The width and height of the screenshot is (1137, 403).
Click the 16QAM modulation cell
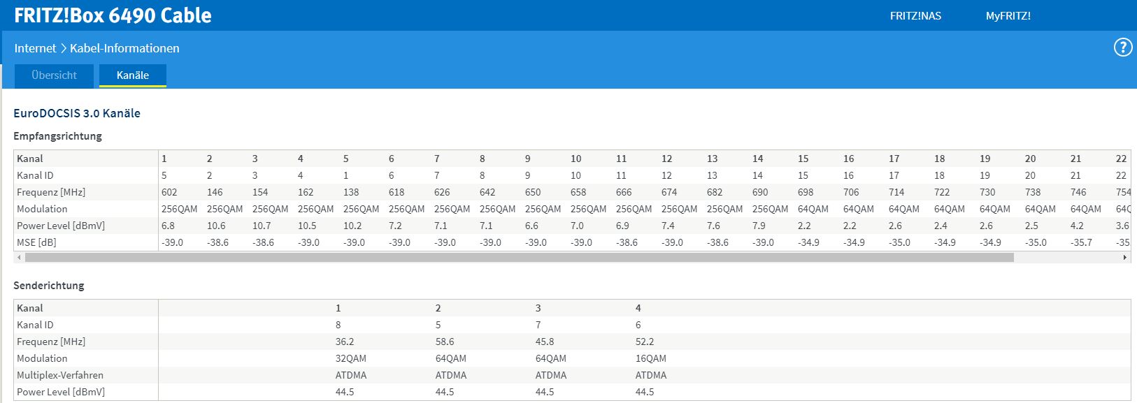pos(651,358)
